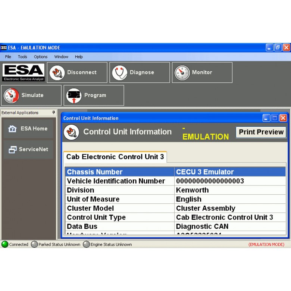Click the Disconnect plug icon
This screenshot has height=291, width=291.
point(57,73)
